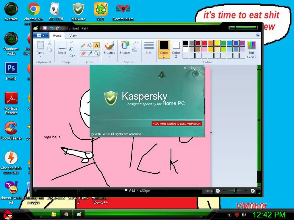Image resolution: width=294 pixels, height=220 pixels.
Task: Click the Paint icon in the taskbar
Action: point(79,214)
